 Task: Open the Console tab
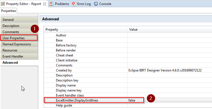click(x=103, y=4)
